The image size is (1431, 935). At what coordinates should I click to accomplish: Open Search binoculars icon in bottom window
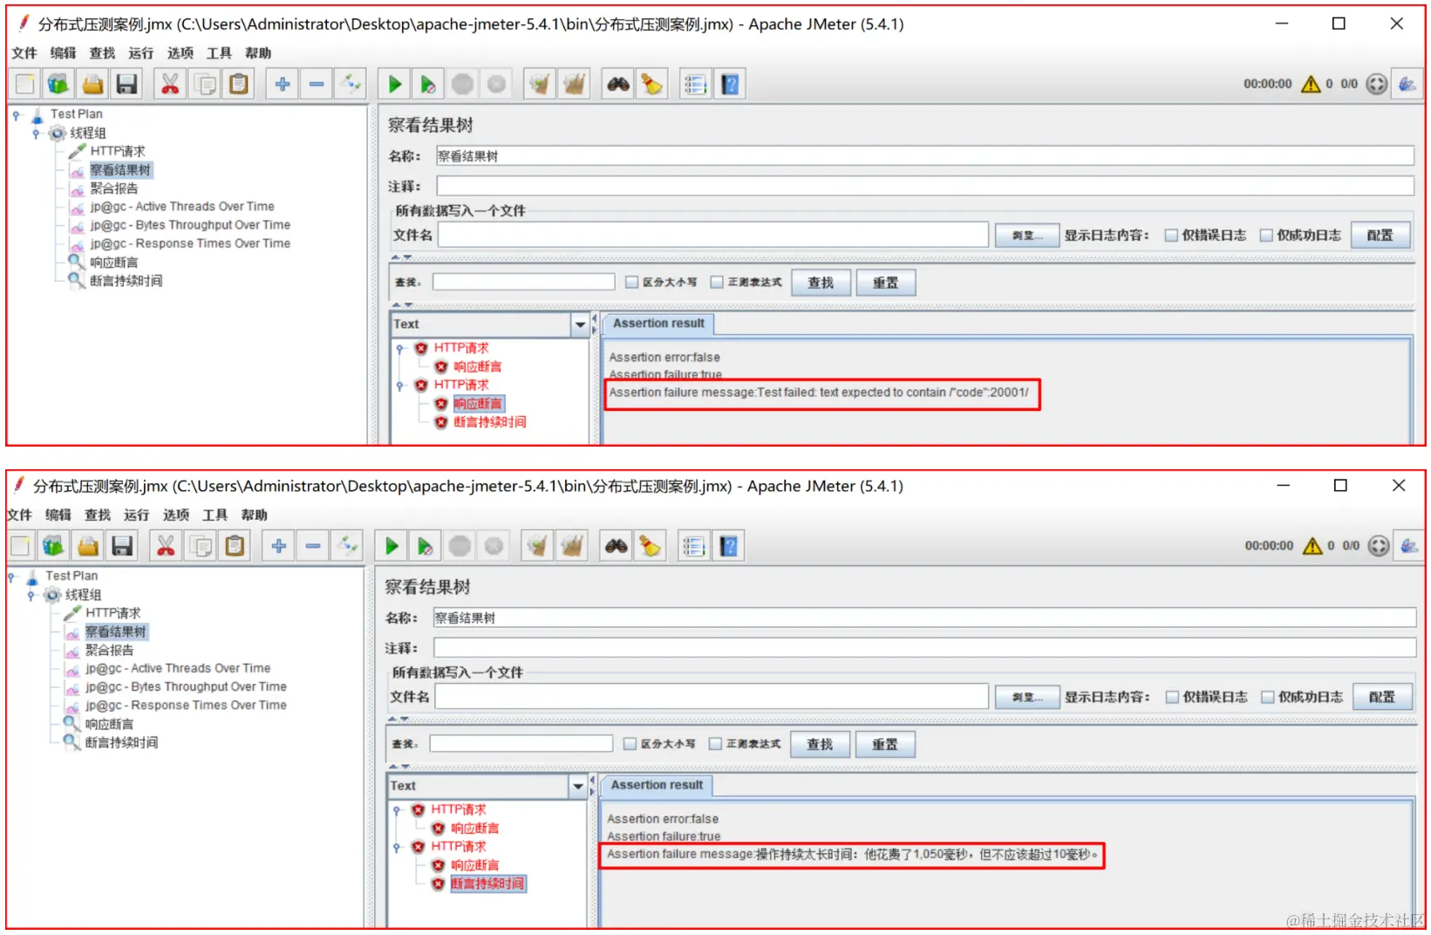617,546
